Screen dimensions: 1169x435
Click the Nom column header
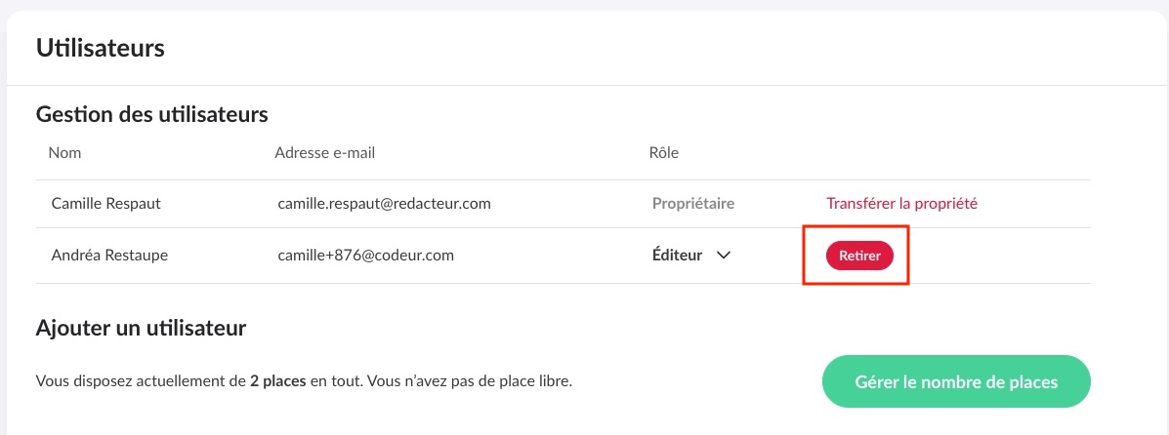64,153
